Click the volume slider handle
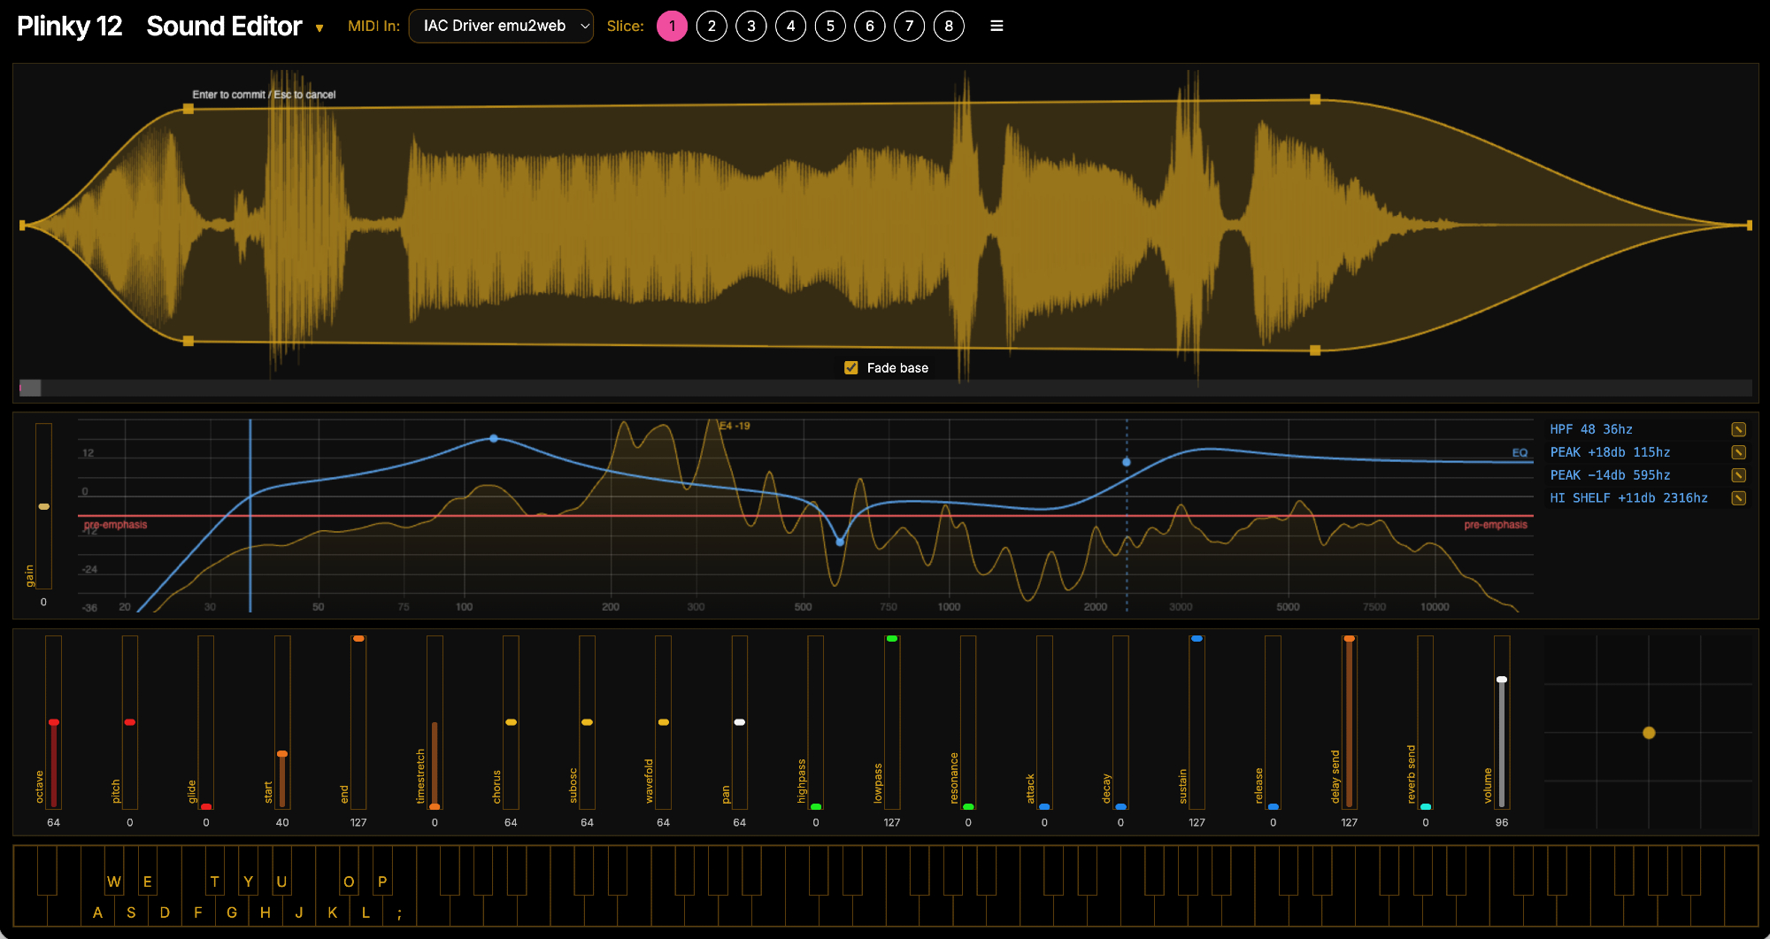Image resolution: width=1770 pixels, height=939 pixels. 1501,680
